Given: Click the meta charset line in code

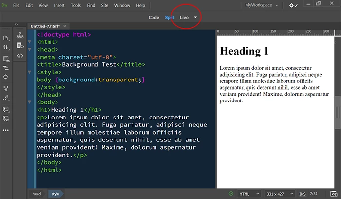Looking at the screenshot, I should tap(76, 57).
